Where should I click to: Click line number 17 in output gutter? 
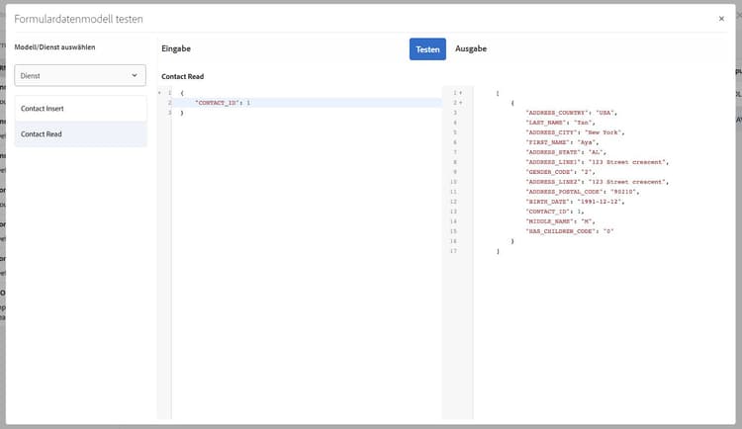point(453,251)
